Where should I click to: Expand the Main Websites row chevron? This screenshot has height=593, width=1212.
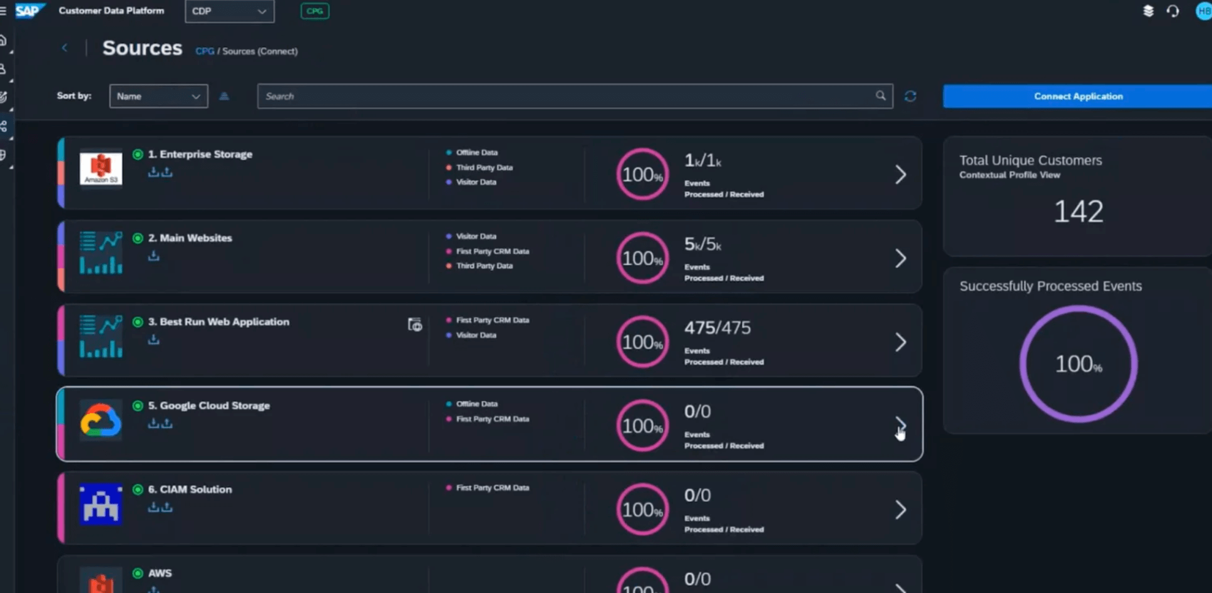pyautogui.click(x=900, y=258)
